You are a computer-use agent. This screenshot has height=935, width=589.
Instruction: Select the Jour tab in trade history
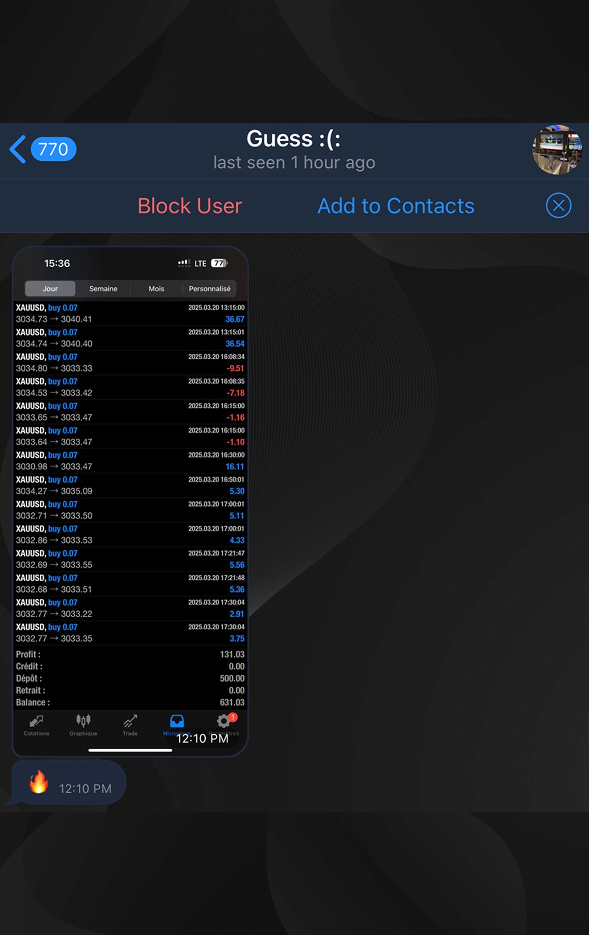[50, 289]
